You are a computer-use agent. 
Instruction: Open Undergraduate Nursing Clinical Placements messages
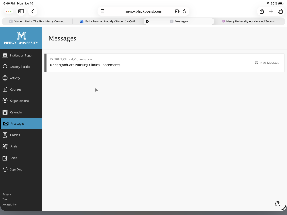85,65
